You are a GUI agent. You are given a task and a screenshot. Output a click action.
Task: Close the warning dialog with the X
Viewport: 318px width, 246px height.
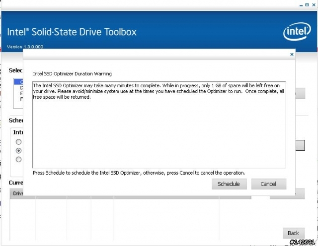pyautogui.click(x=292, y=54)
